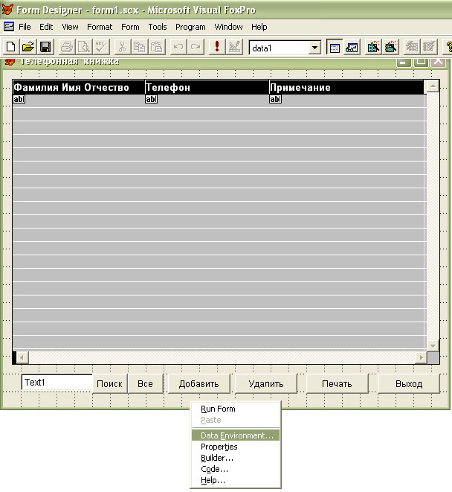This screenshot has width=452, height=492.
Task: Click the Cut scissors toolbar icon
Action: pos(122,47)
